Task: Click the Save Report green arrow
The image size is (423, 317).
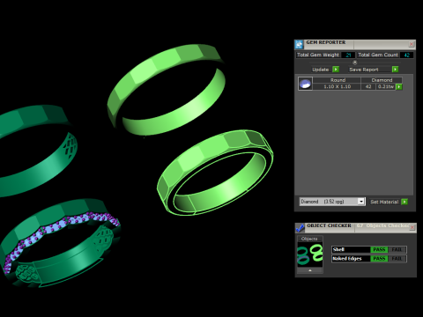Action: [395, 70]
